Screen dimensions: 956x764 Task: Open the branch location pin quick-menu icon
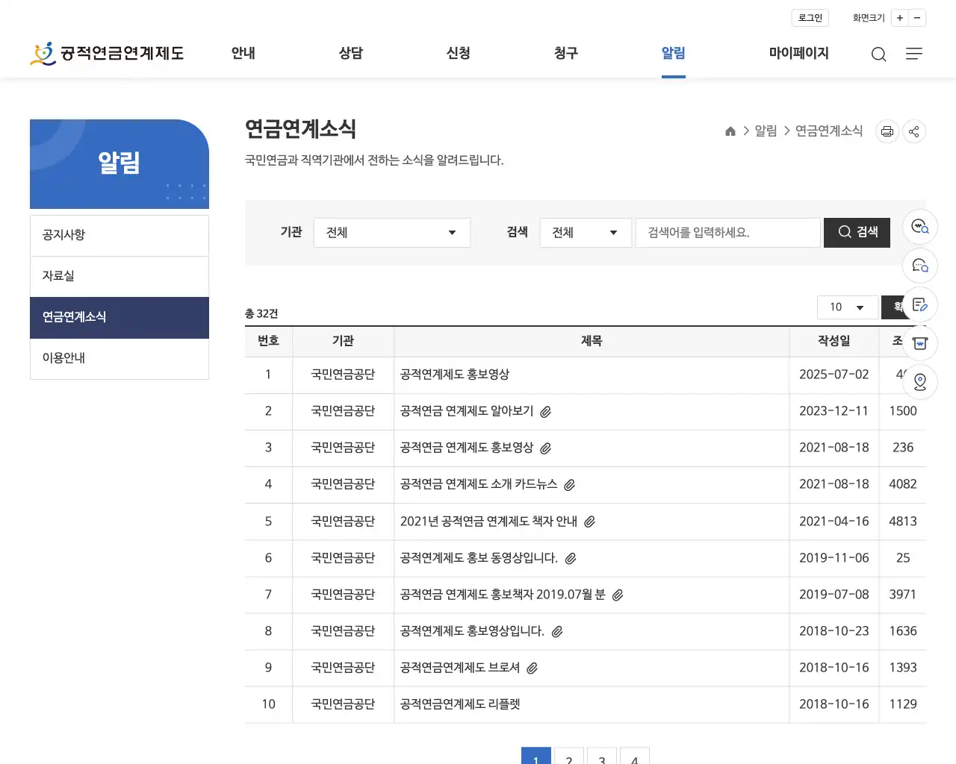tap(920, 381)
